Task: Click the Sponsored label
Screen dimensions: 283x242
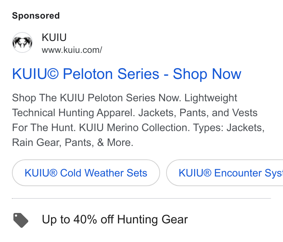Action: coord(36,16)
